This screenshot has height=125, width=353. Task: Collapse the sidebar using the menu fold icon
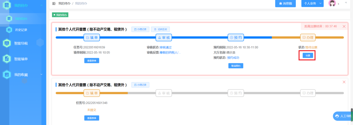54,3
